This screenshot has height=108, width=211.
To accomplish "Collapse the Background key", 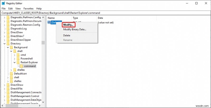I will point(8,48).
